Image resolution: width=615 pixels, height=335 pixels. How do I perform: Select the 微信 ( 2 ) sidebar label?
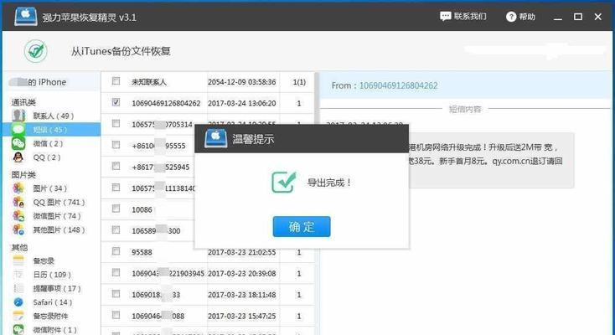48,143
